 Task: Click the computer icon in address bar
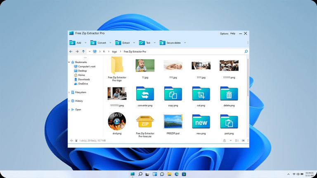[x=95, y=52]
